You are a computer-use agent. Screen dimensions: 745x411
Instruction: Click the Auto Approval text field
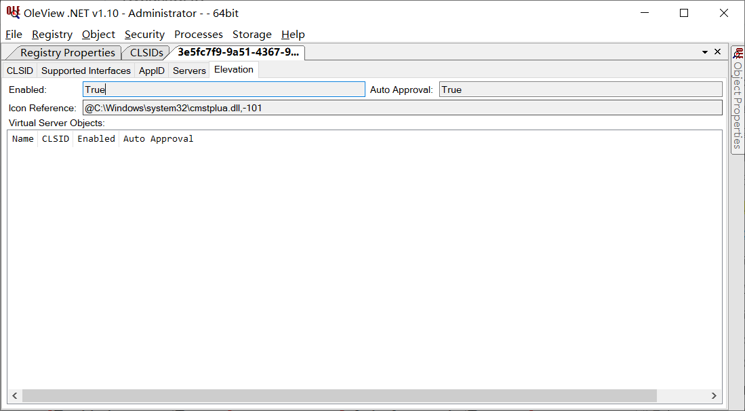click(580, 90)
